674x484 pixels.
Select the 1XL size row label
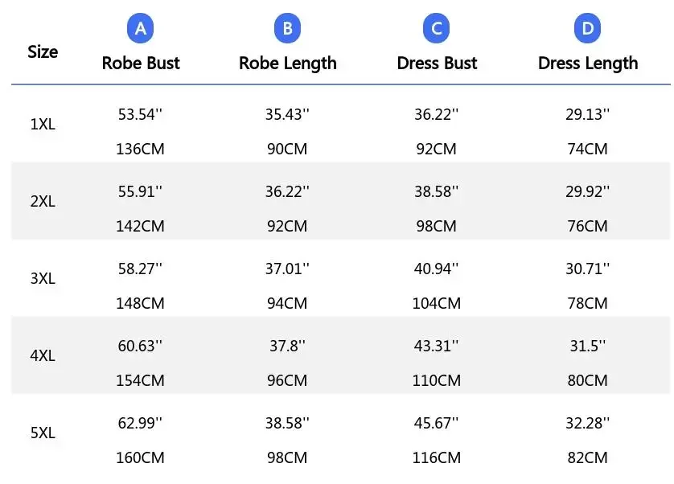coord(43,125)
